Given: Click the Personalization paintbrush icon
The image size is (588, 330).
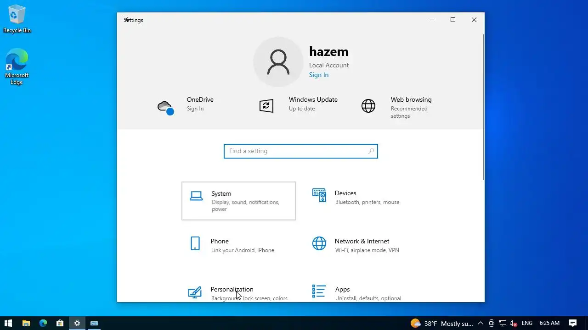Looking at the screenshot, I should (x=195, y=292).
